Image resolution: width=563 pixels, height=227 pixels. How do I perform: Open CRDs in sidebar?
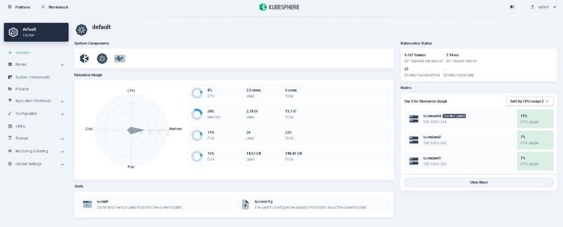(21, 126)
